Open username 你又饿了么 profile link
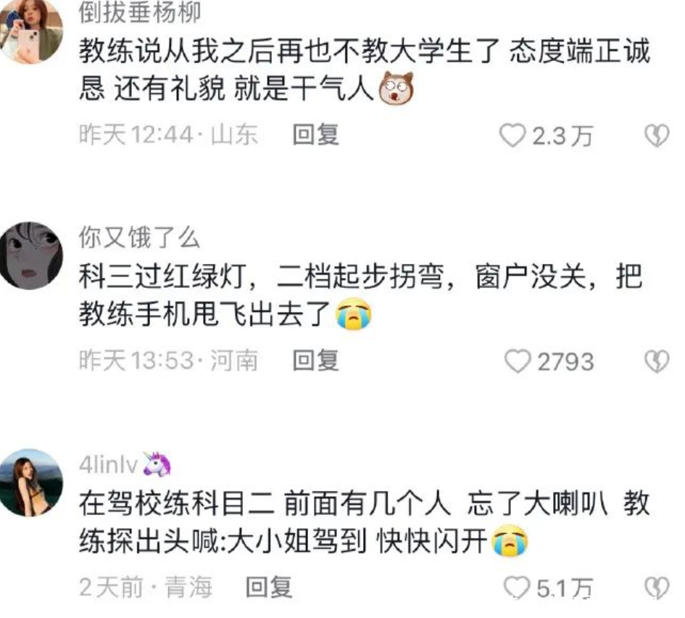Screen dimensions: 685x618 pos(139,238)
